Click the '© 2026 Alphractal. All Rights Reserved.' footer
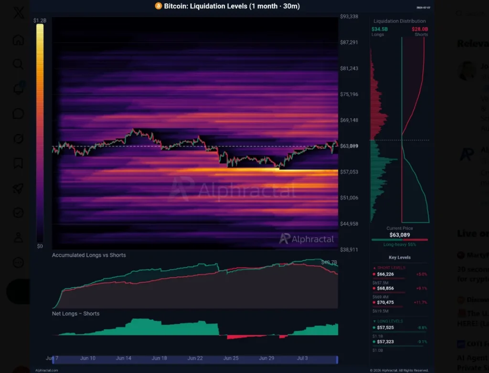 tap(399, 370)
